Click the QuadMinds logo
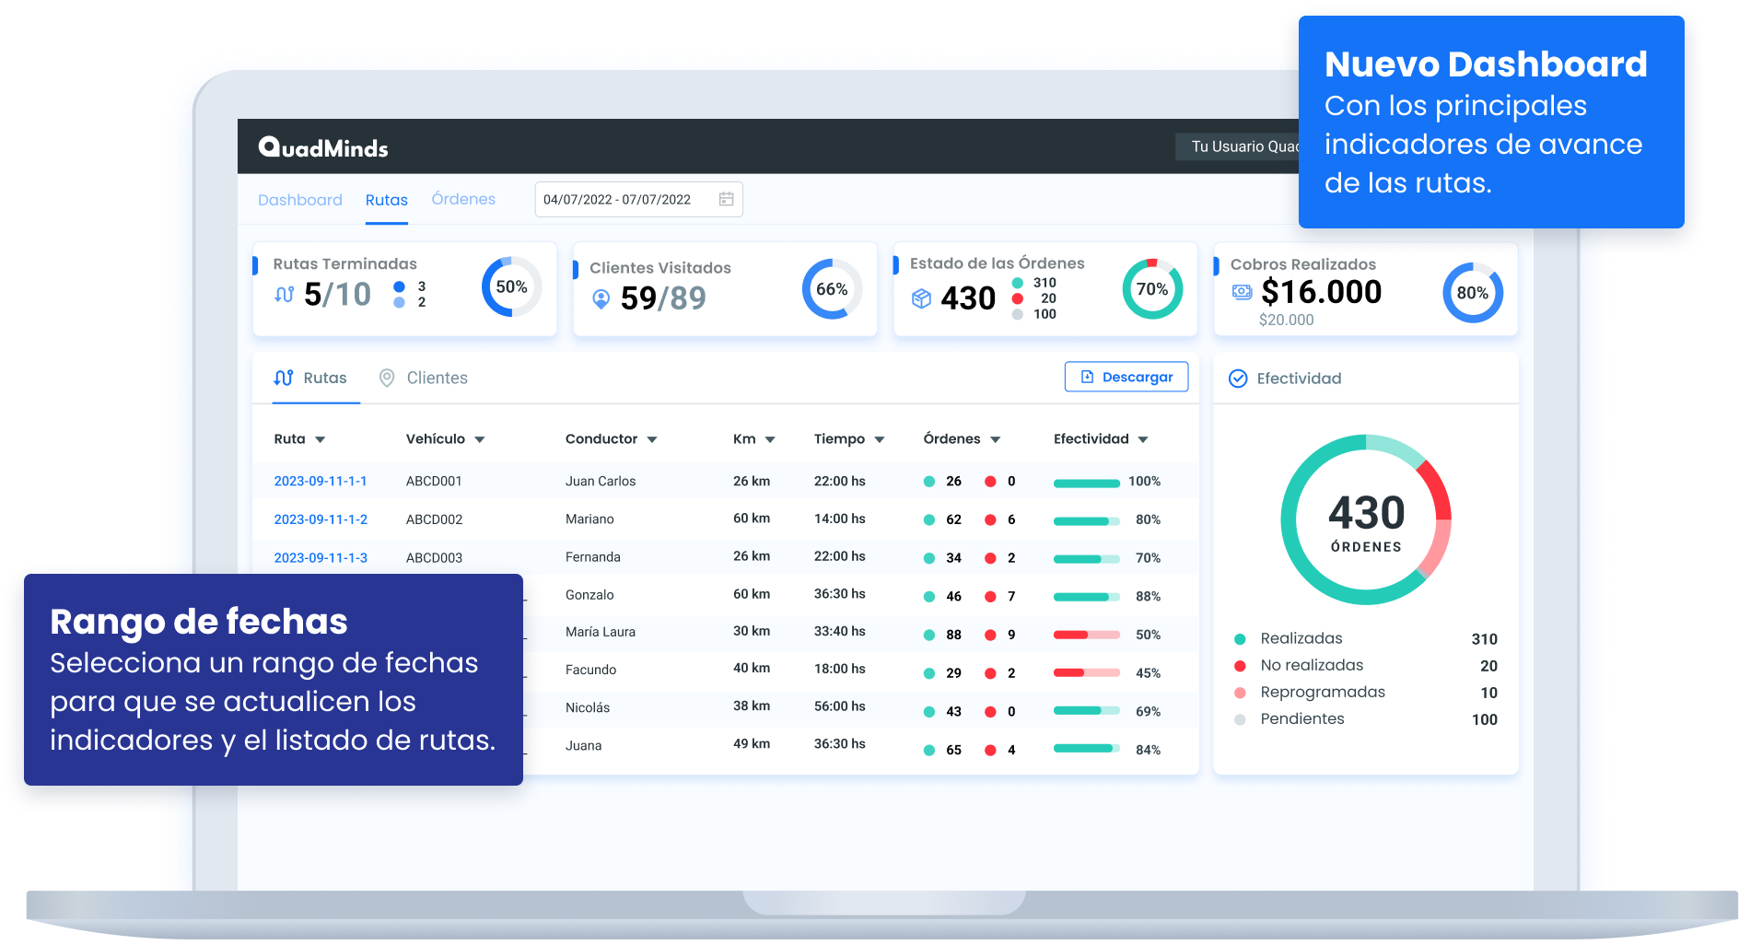 tap(323, 147)
